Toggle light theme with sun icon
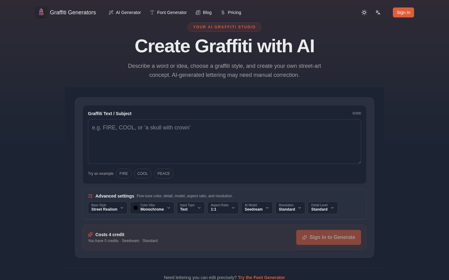The height and width of the screenshot is (280, 449). click(364, 12)
